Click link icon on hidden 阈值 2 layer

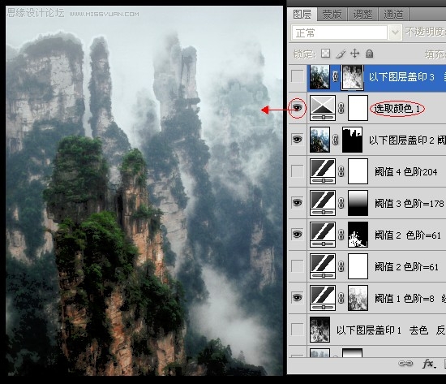[341, 266]
